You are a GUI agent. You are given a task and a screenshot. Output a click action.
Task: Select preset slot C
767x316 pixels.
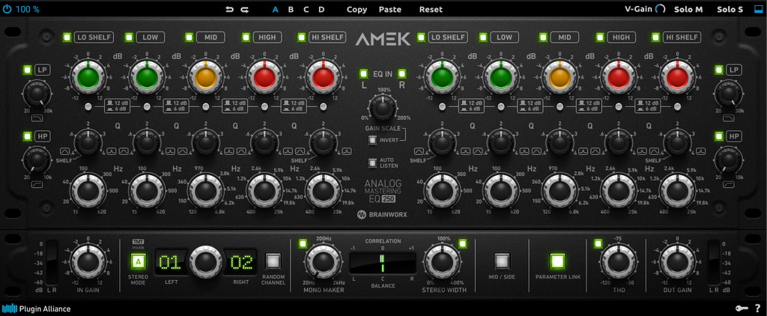coord(306,9)
